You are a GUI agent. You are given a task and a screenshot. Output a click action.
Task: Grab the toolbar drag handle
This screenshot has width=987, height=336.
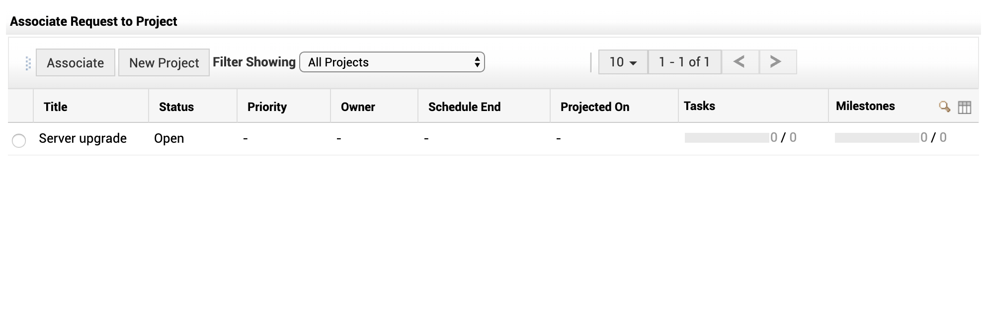coord(28,63)
